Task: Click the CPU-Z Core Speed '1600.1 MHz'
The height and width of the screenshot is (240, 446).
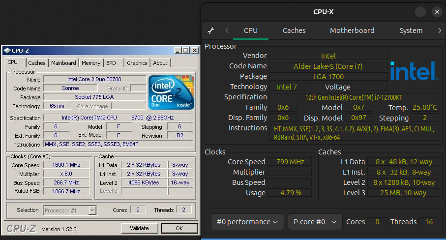Action: [x=66, y=165]
